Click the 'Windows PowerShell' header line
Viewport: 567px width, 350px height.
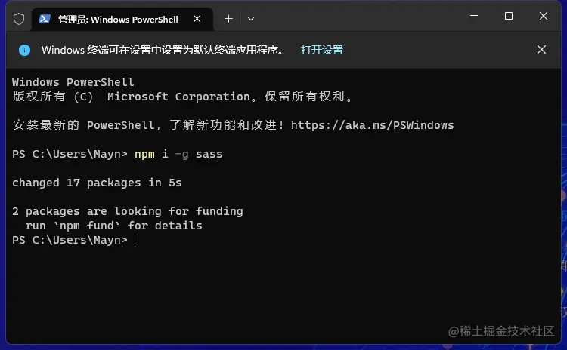coord(73,82)
